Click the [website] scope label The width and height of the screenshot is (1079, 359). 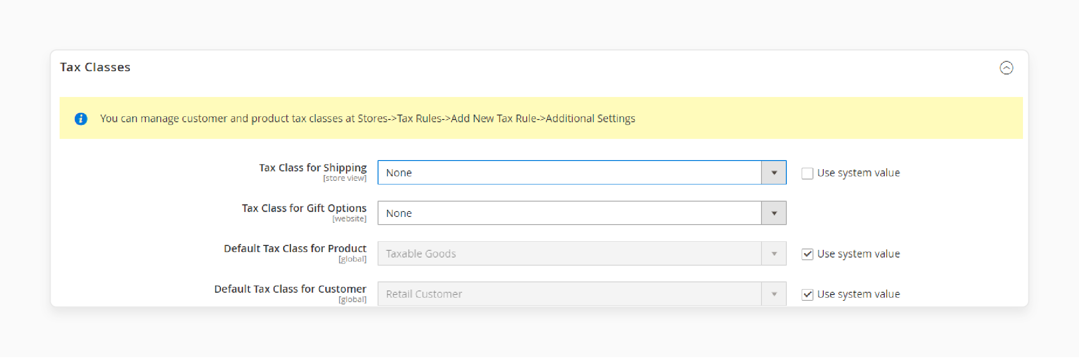tap(350, 219)
